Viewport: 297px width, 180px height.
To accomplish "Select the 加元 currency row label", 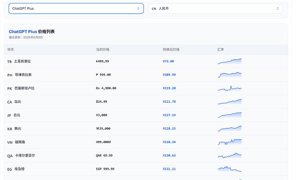I will point(18,101).
